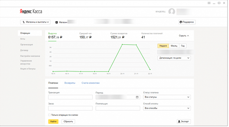
Task: Collapse the chart with Скрыть
Action: 184,35
